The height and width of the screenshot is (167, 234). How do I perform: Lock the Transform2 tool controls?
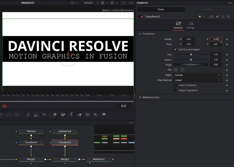223,17
